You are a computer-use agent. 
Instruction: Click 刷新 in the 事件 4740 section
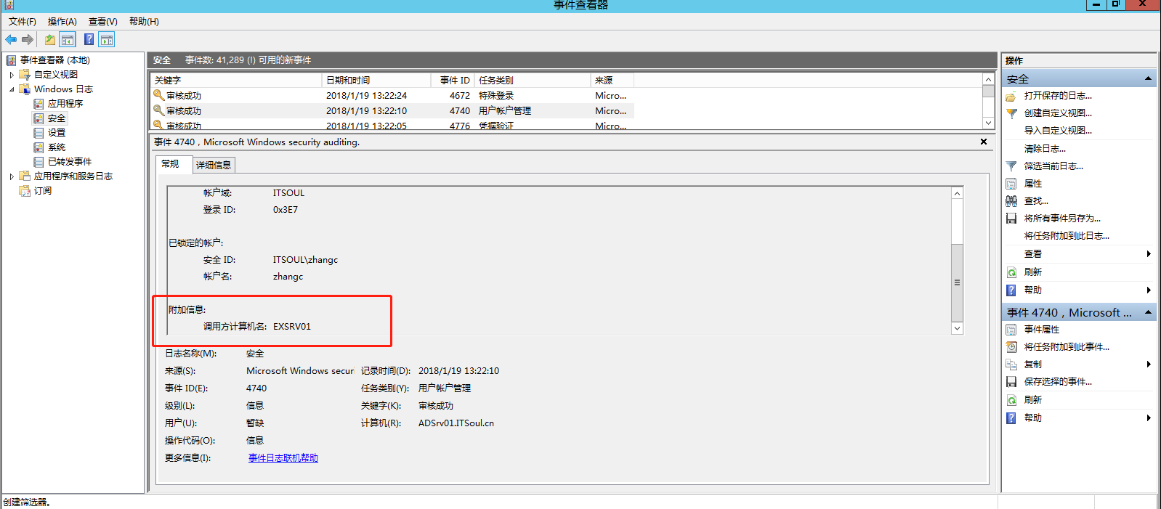1033,400
